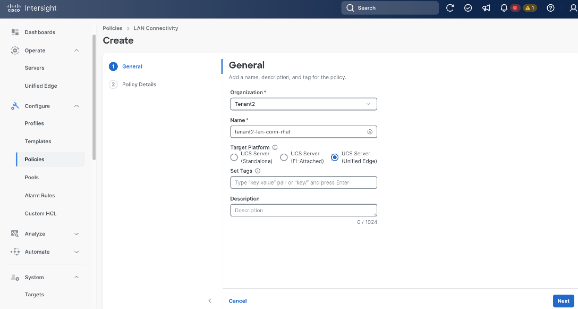Open the requests checkmark icon

tap(468, 8)
